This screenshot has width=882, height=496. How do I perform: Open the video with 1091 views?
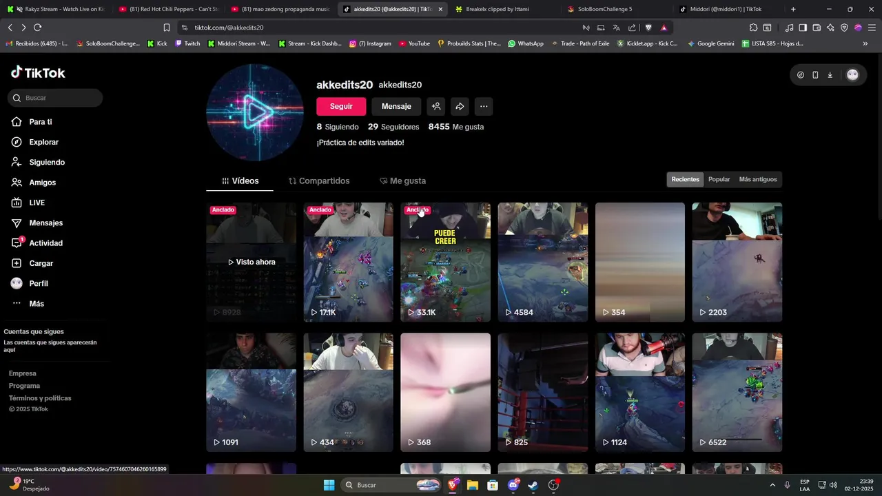click(x=252, y=393)
